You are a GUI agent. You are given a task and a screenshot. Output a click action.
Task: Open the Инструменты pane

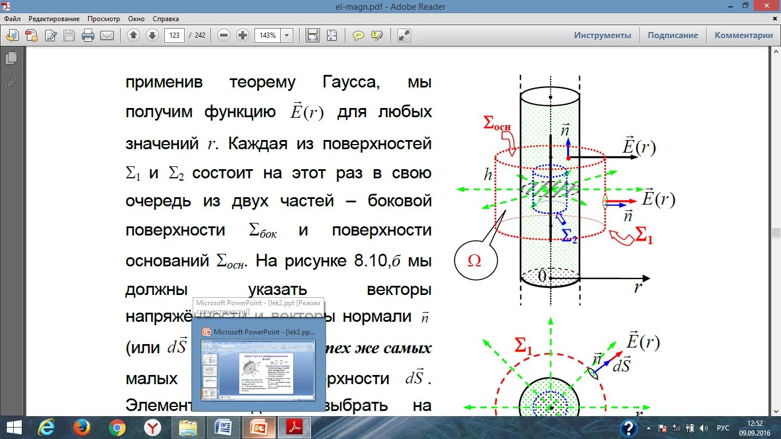(603, 35)
